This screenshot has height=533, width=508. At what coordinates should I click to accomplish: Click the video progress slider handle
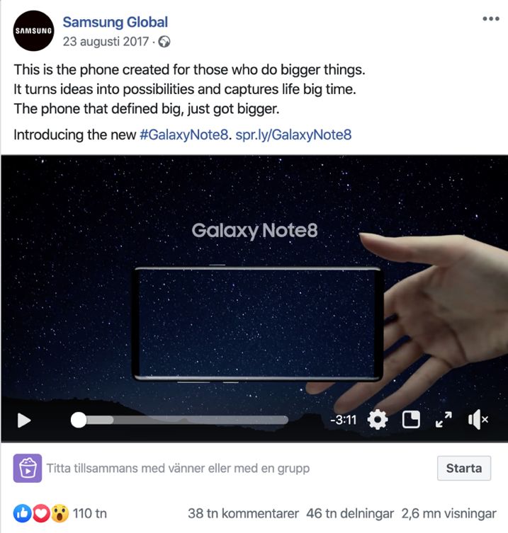coord(79,420)
